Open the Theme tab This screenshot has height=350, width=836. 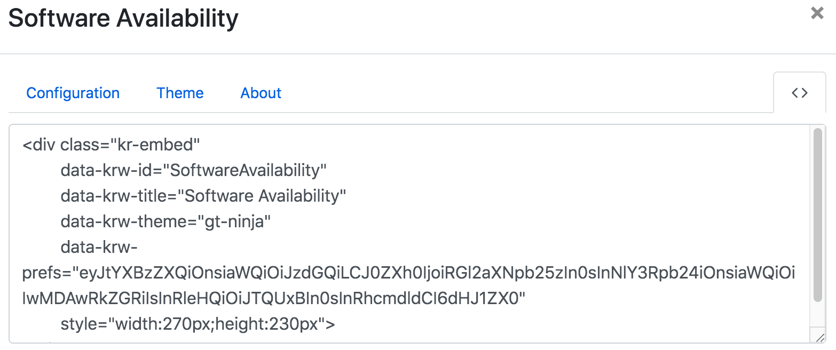[x=180, y=93]
